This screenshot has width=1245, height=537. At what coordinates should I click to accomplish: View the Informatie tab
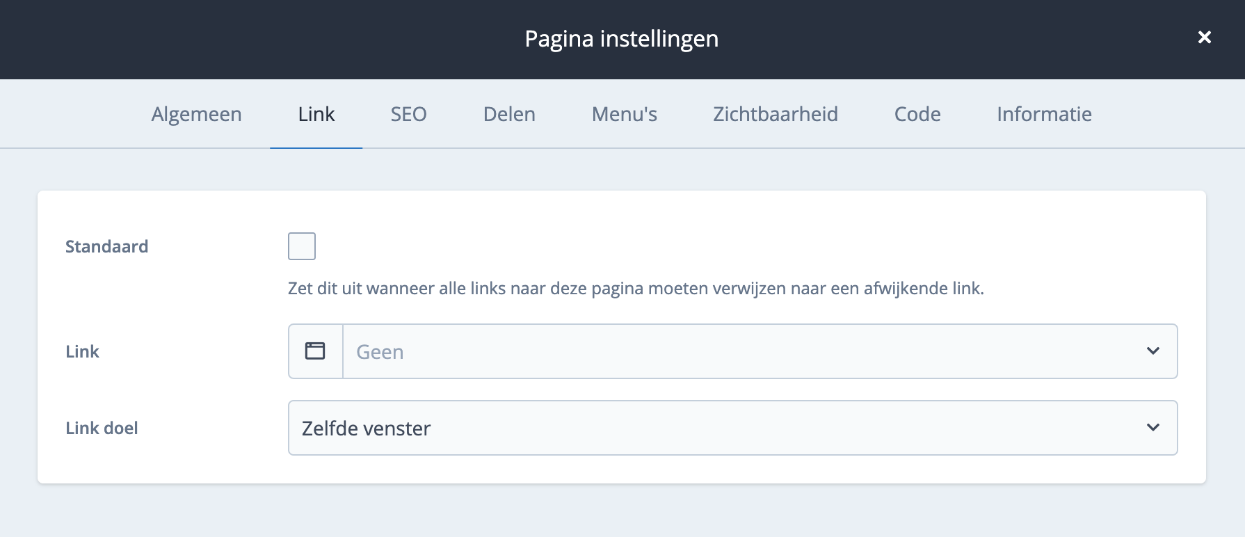point(1043,114)
